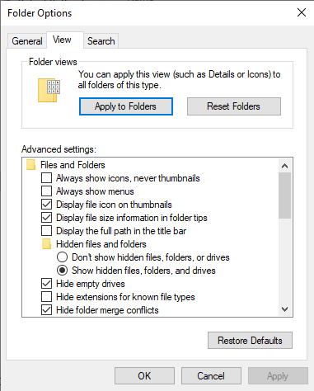This screenshot has height=391, width=314.
Task: Uncheck Display file icon on thumbnails
Action: click(x=46, y=205)
